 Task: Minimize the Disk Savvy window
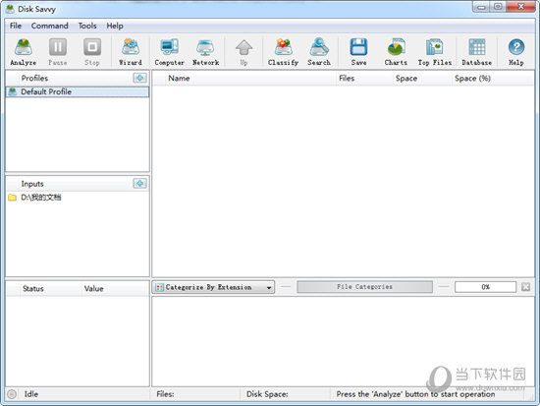pos(481,7)
